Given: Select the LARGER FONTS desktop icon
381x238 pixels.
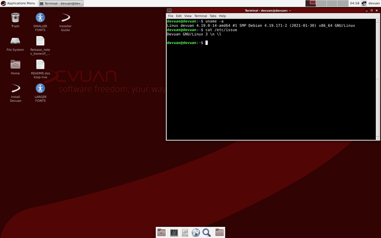Looking at the screenshot, I should pos(40,88).
